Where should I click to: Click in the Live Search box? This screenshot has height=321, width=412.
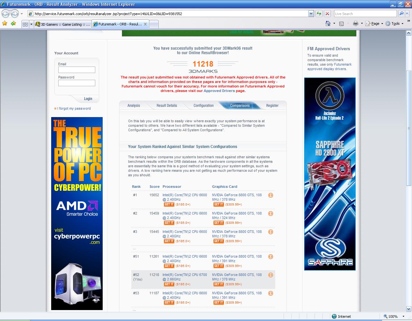365,14
